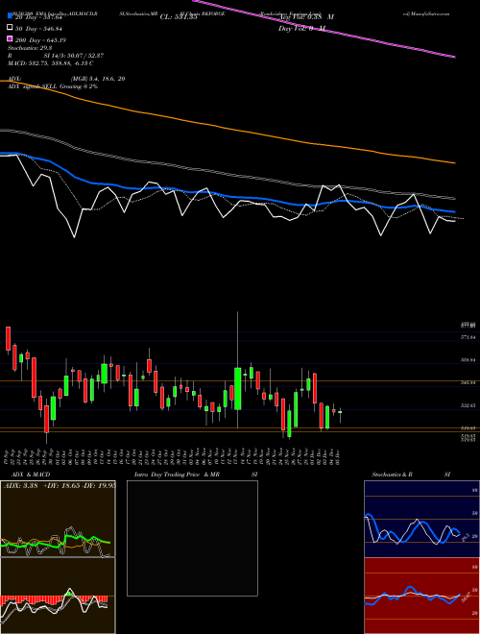Click the 558.84 price axis label
Viewport: 480px width, 634px height.
pos(468,359)
